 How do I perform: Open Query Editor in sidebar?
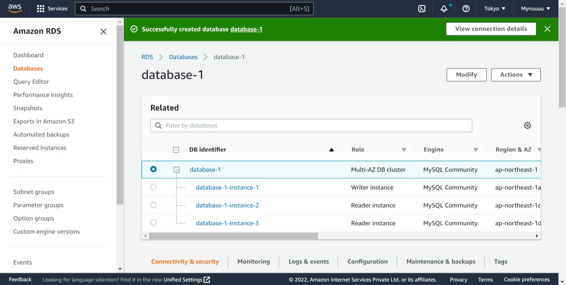pos(31,82)
